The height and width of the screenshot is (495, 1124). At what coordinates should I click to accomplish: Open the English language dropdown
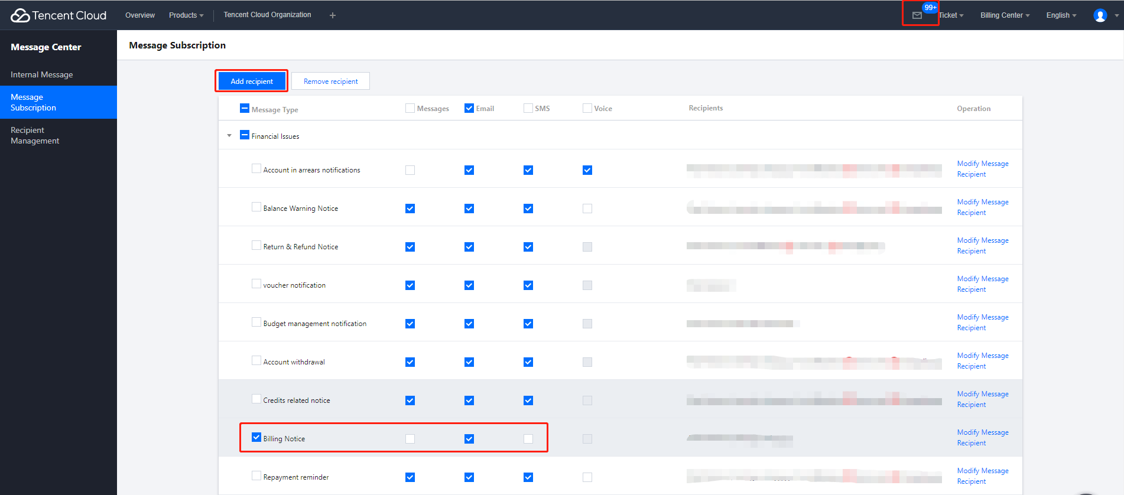[x=1061, y=15]
